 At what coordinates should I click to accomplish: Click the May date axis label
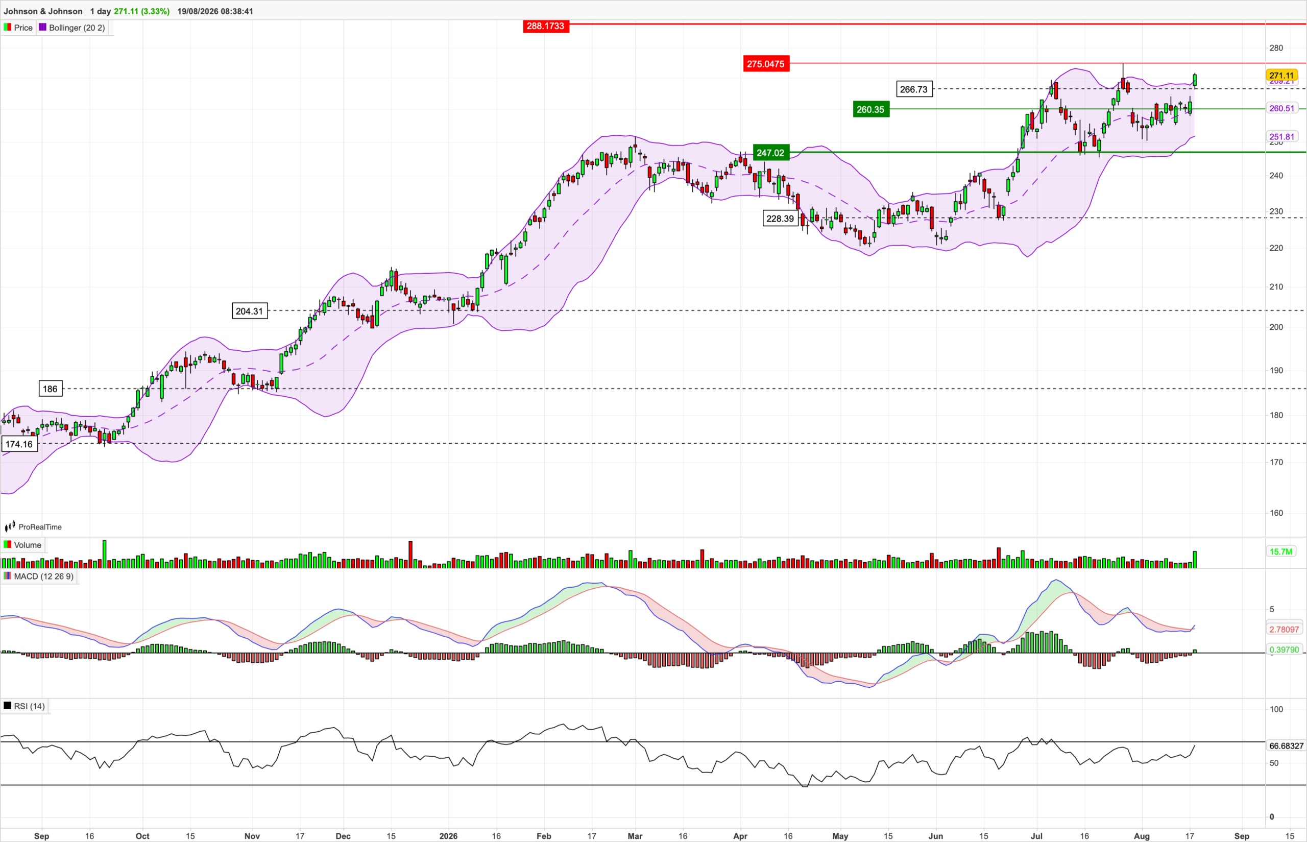pos(840,836)
